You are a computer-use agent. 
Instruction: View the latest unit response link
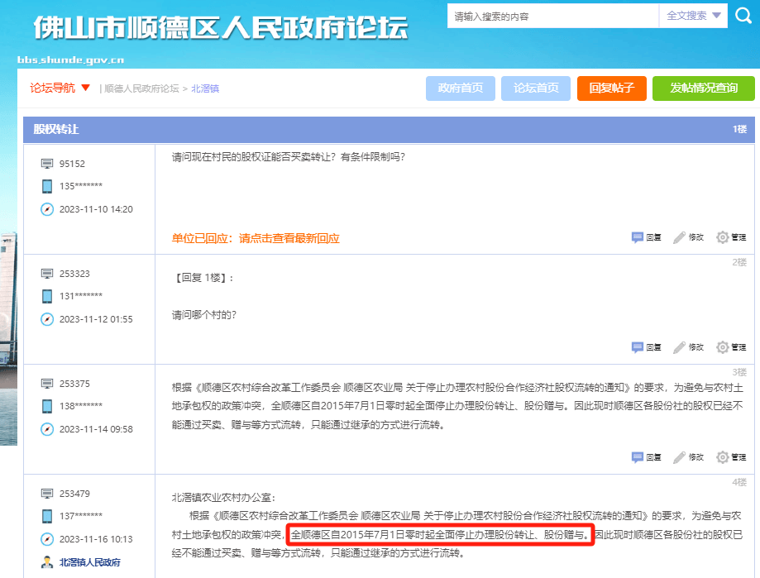(x=256, y=238)
